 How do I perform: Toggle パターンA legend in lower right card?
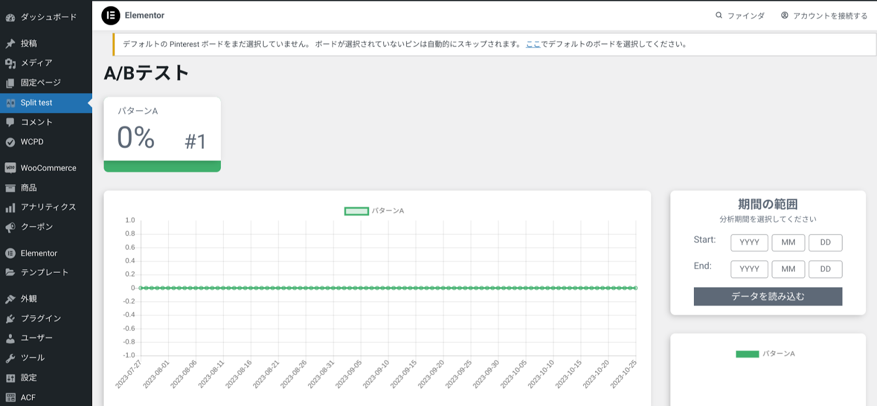[765, 354]
